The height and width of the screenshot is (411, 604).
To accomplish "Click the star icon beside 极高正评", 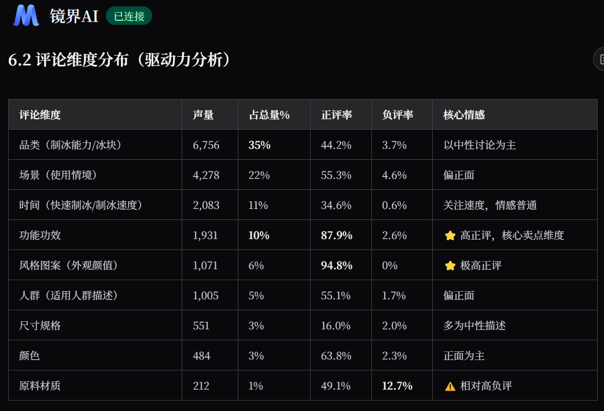I will coord(450,266).
